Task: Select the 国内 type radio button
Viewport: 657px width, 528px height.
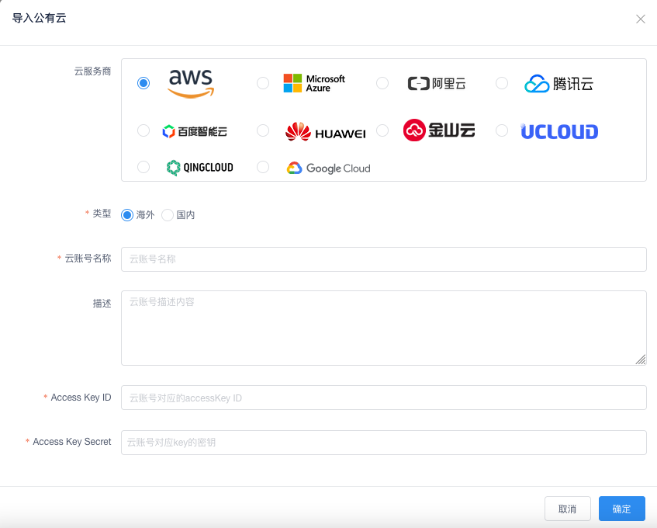Action: [168, 214]
